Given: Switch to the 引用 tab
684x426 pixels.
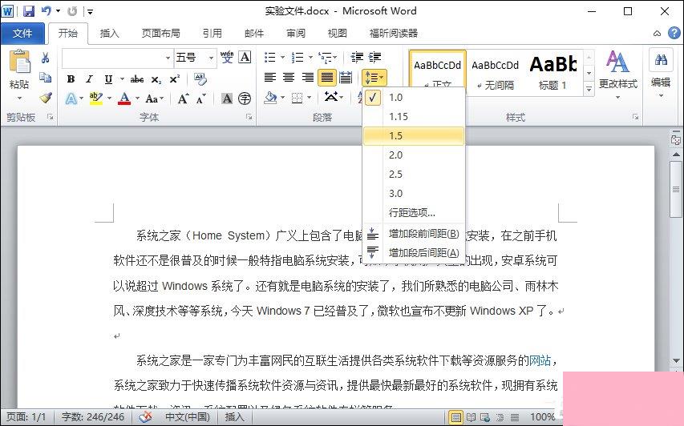Looking at the screenshot, I should click(212, 33).
